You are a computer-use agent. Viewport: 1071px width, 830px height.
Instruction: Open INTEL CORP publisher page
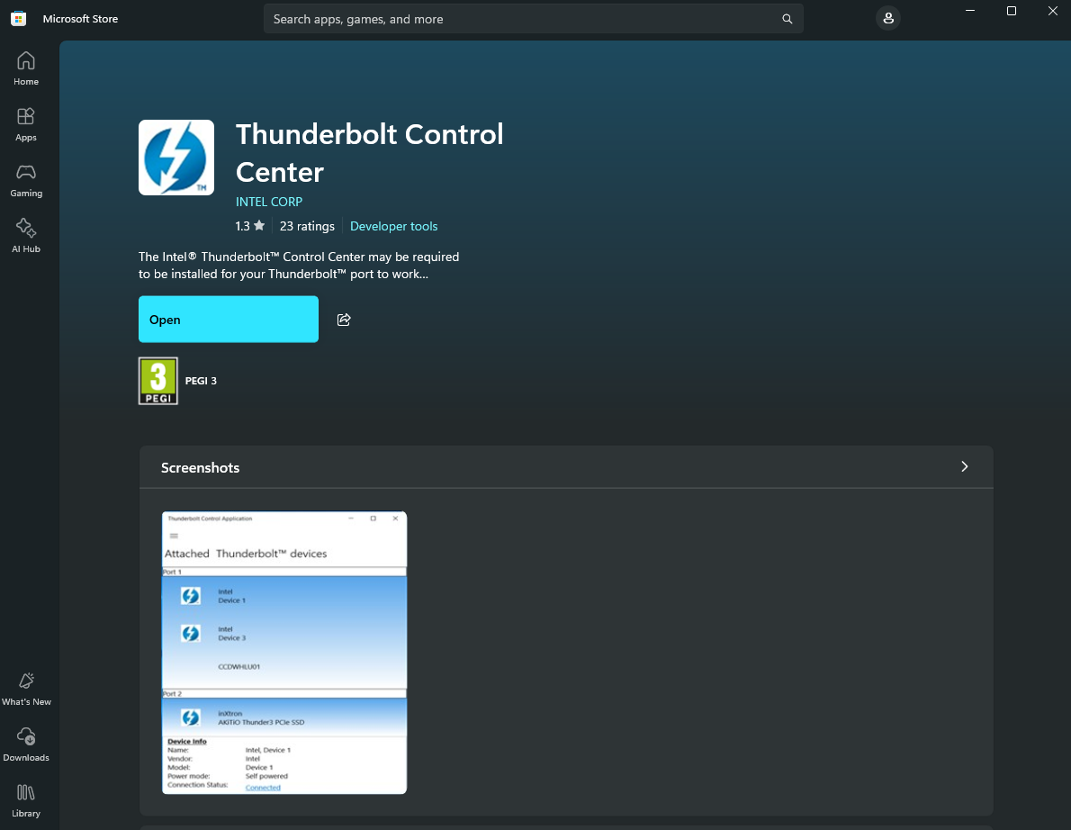click(x=268, y=202)
